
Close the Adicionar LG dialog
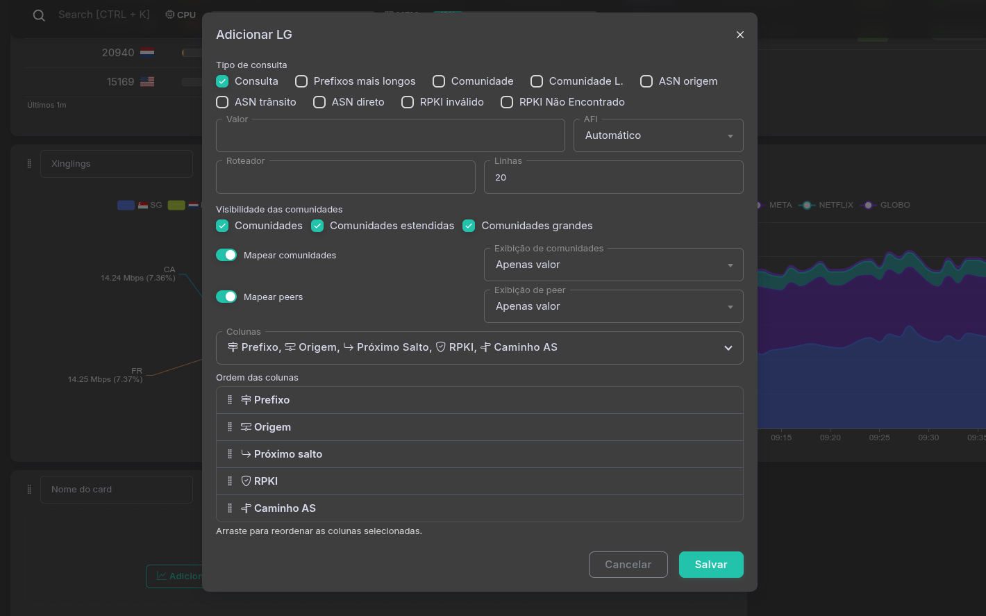[x=739, y=35]
